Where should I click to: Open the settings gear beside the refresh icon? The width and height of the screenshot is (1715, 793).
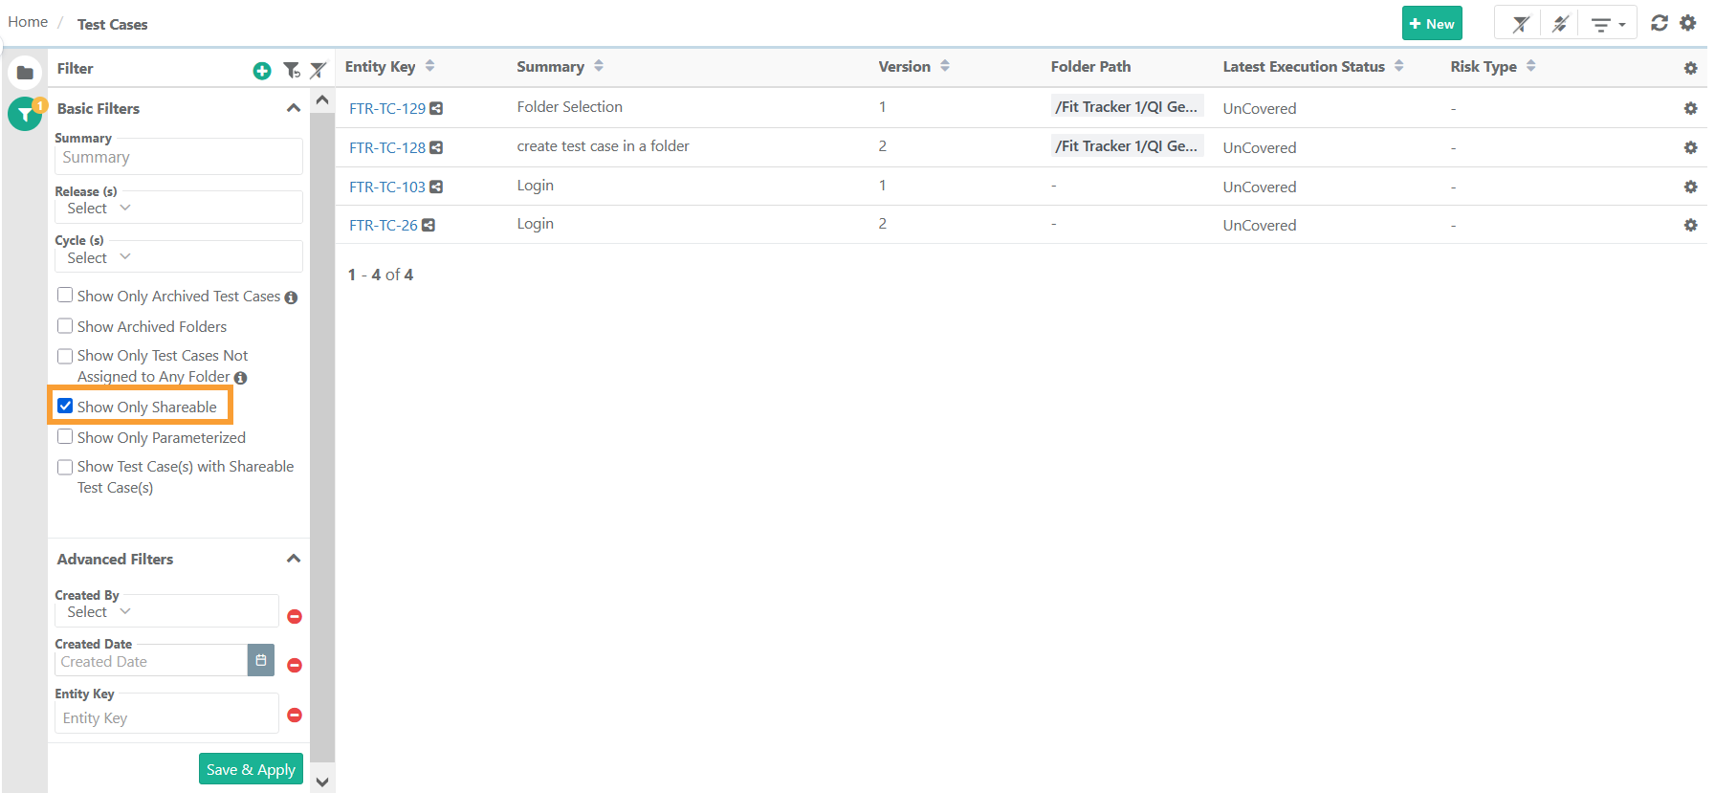click(1688, 23)
